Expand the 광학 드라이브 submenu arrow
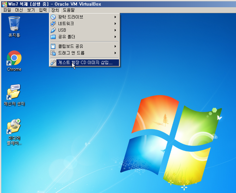Image resolution: width=236 pixels, height=193 pixels. [115, 17]
